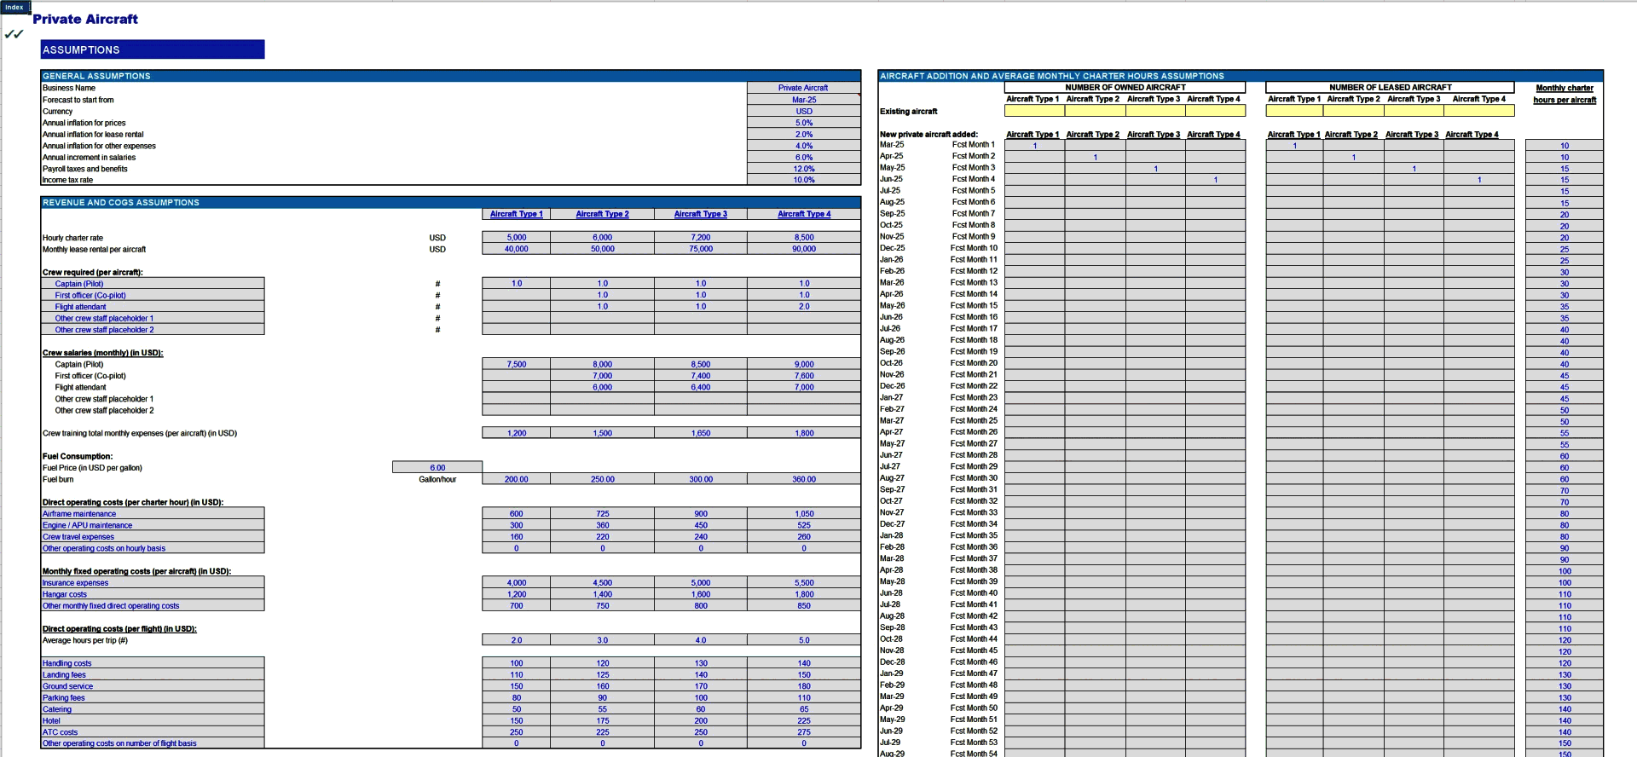Open Aircraft Type 1 link in revenue header
This screenshot has height=757, width=1637.
tap(516, 214)
